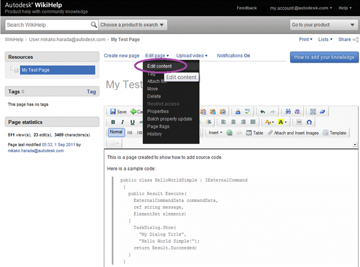Open the 'Create new page' link
Image resolution: width=360 pixels, height=267 pixels.
coord(121,56)
